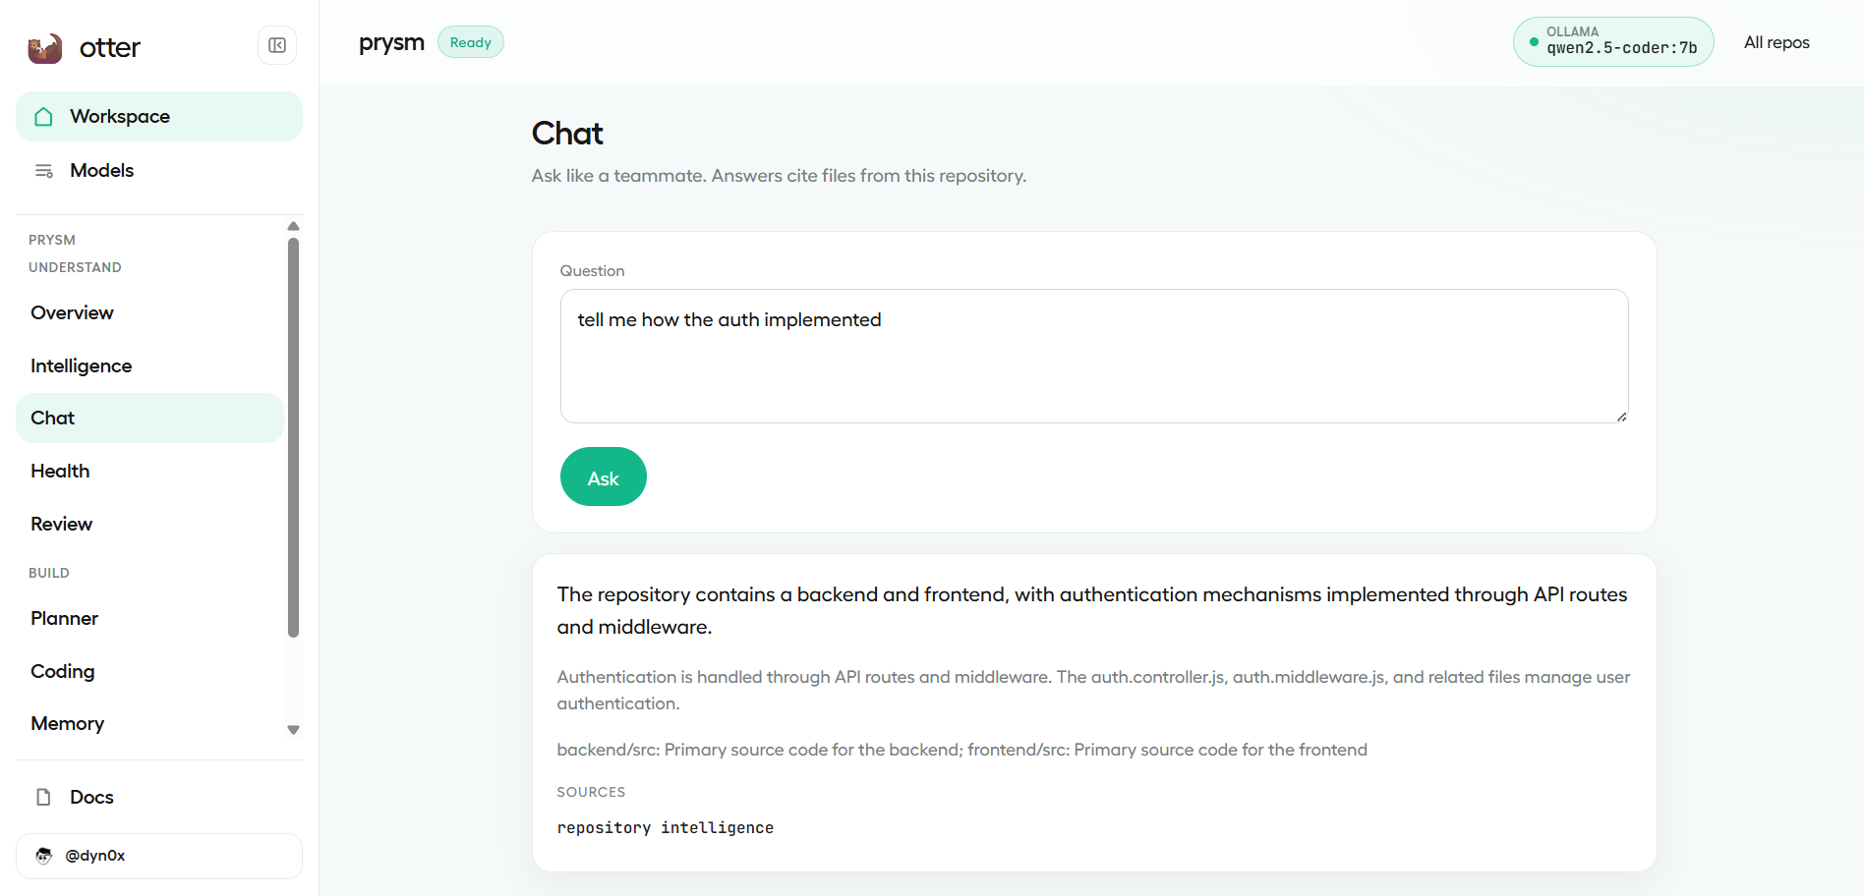Click the Workspace home icon
This screenshot has width=1864, height=896.
click(43, 117)
